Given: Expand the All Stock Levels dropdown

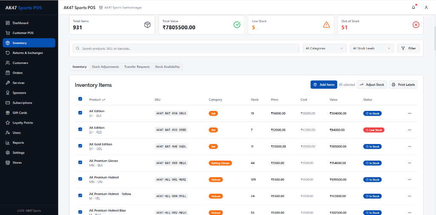Looking at the screenshot, I should [x=371, y=48].
